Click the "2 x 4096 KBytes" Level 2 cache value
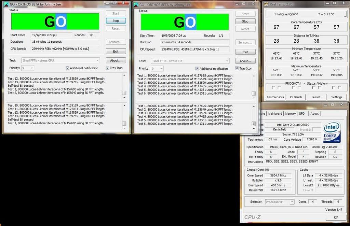The height and width of the screenshot is (226, 350). [328, 185]
